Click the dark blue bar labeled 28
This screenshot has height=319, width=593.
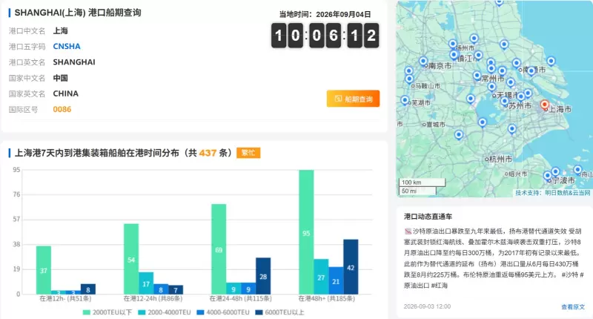click(263, 276)
